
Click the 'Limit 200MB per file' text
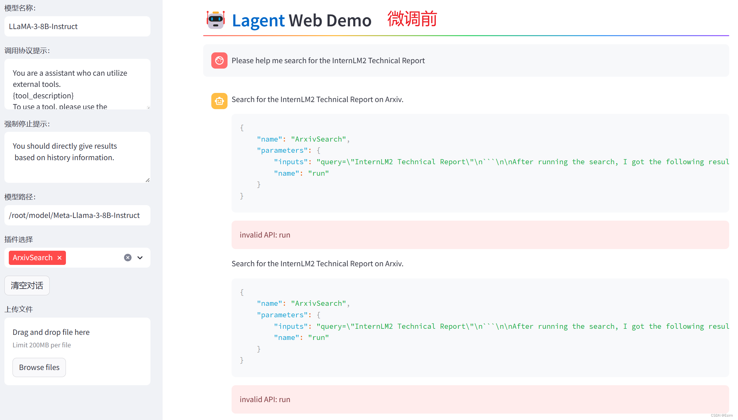42,345
